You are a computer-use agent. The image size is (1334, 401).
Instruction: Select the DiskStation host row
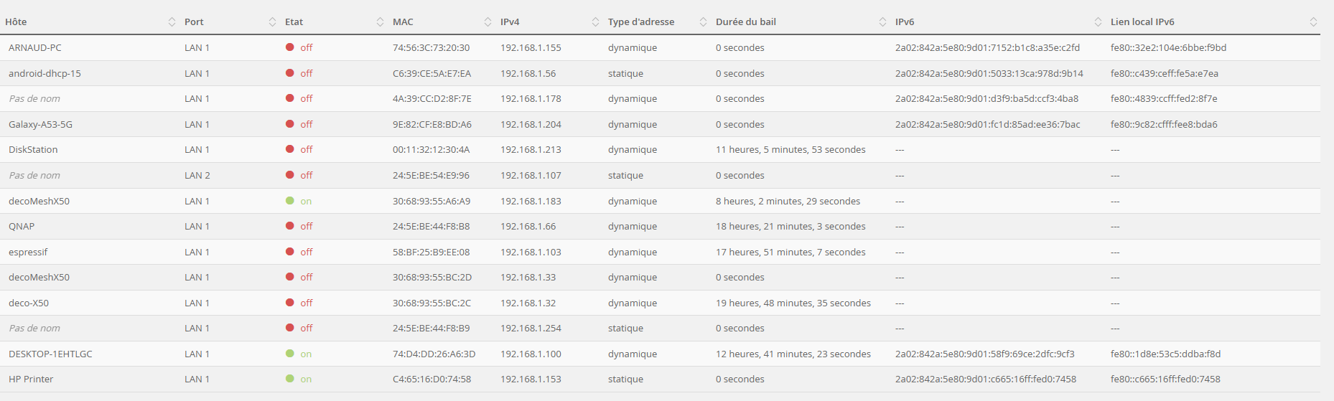660,149
